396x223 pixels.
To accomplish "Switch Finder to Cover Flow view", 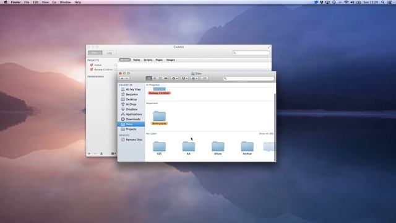I will 166,79.
